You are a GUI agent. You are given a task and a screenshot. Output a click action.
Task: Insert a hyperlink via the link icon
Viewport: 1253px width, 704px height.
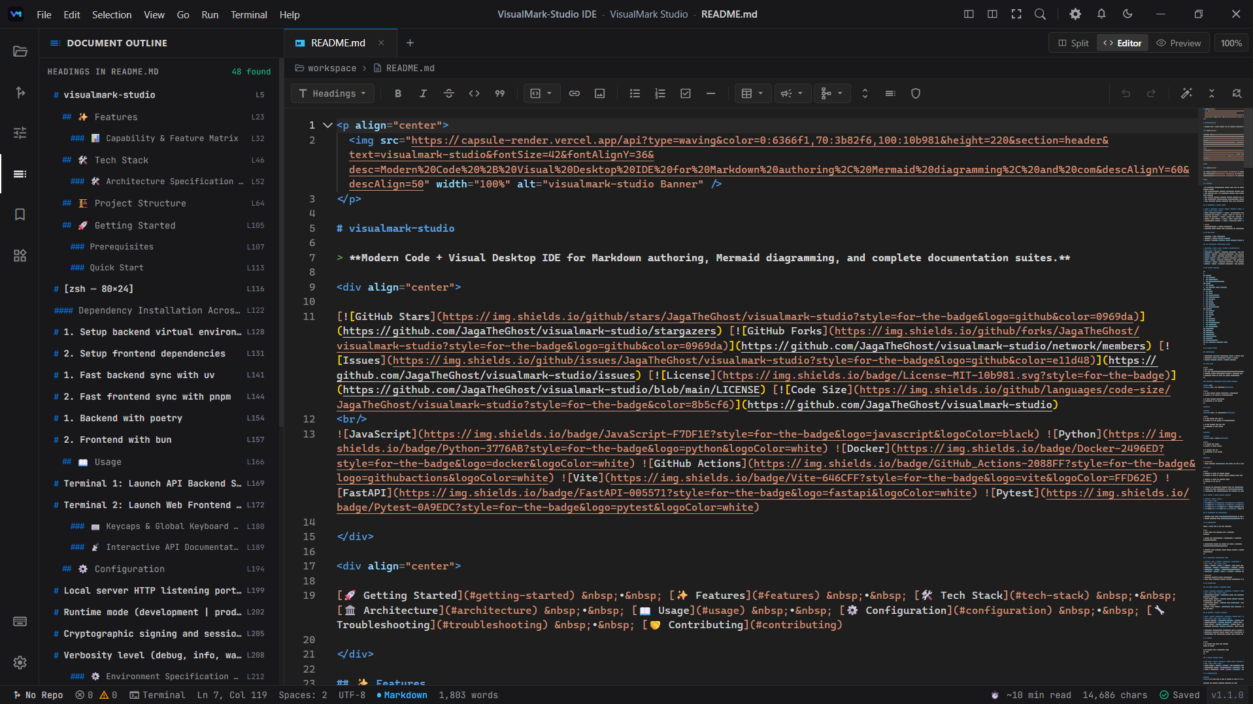(x=574, y=93)
